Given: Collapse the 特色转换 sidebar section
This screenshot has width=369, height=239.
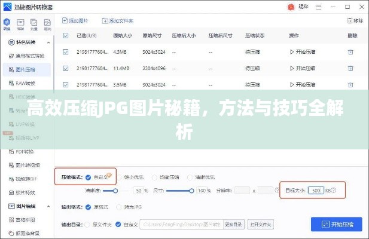Looking at the screenshot, I should tap(49, 42).
